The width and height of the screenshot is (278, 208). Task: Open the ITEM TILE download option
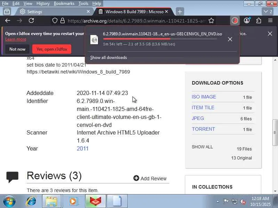tap(203, 107)
